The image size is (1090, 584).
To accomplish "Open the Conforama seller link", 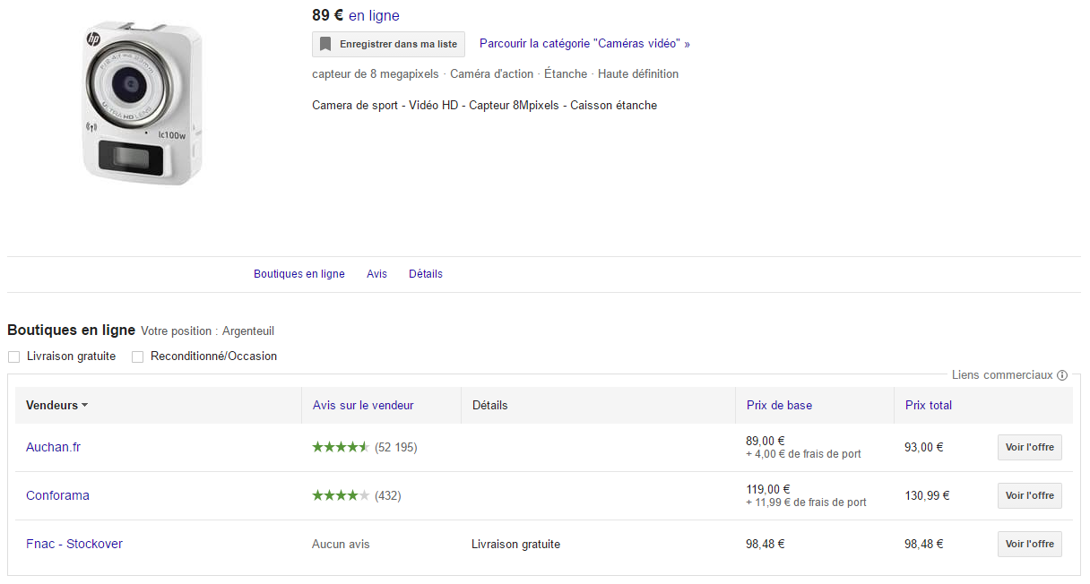I will pos(57,495).
